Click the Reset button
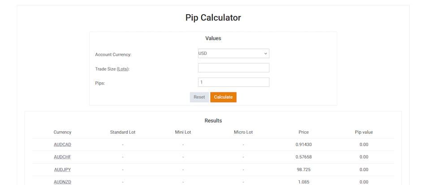448x185 pixels. tap(199, 97)
